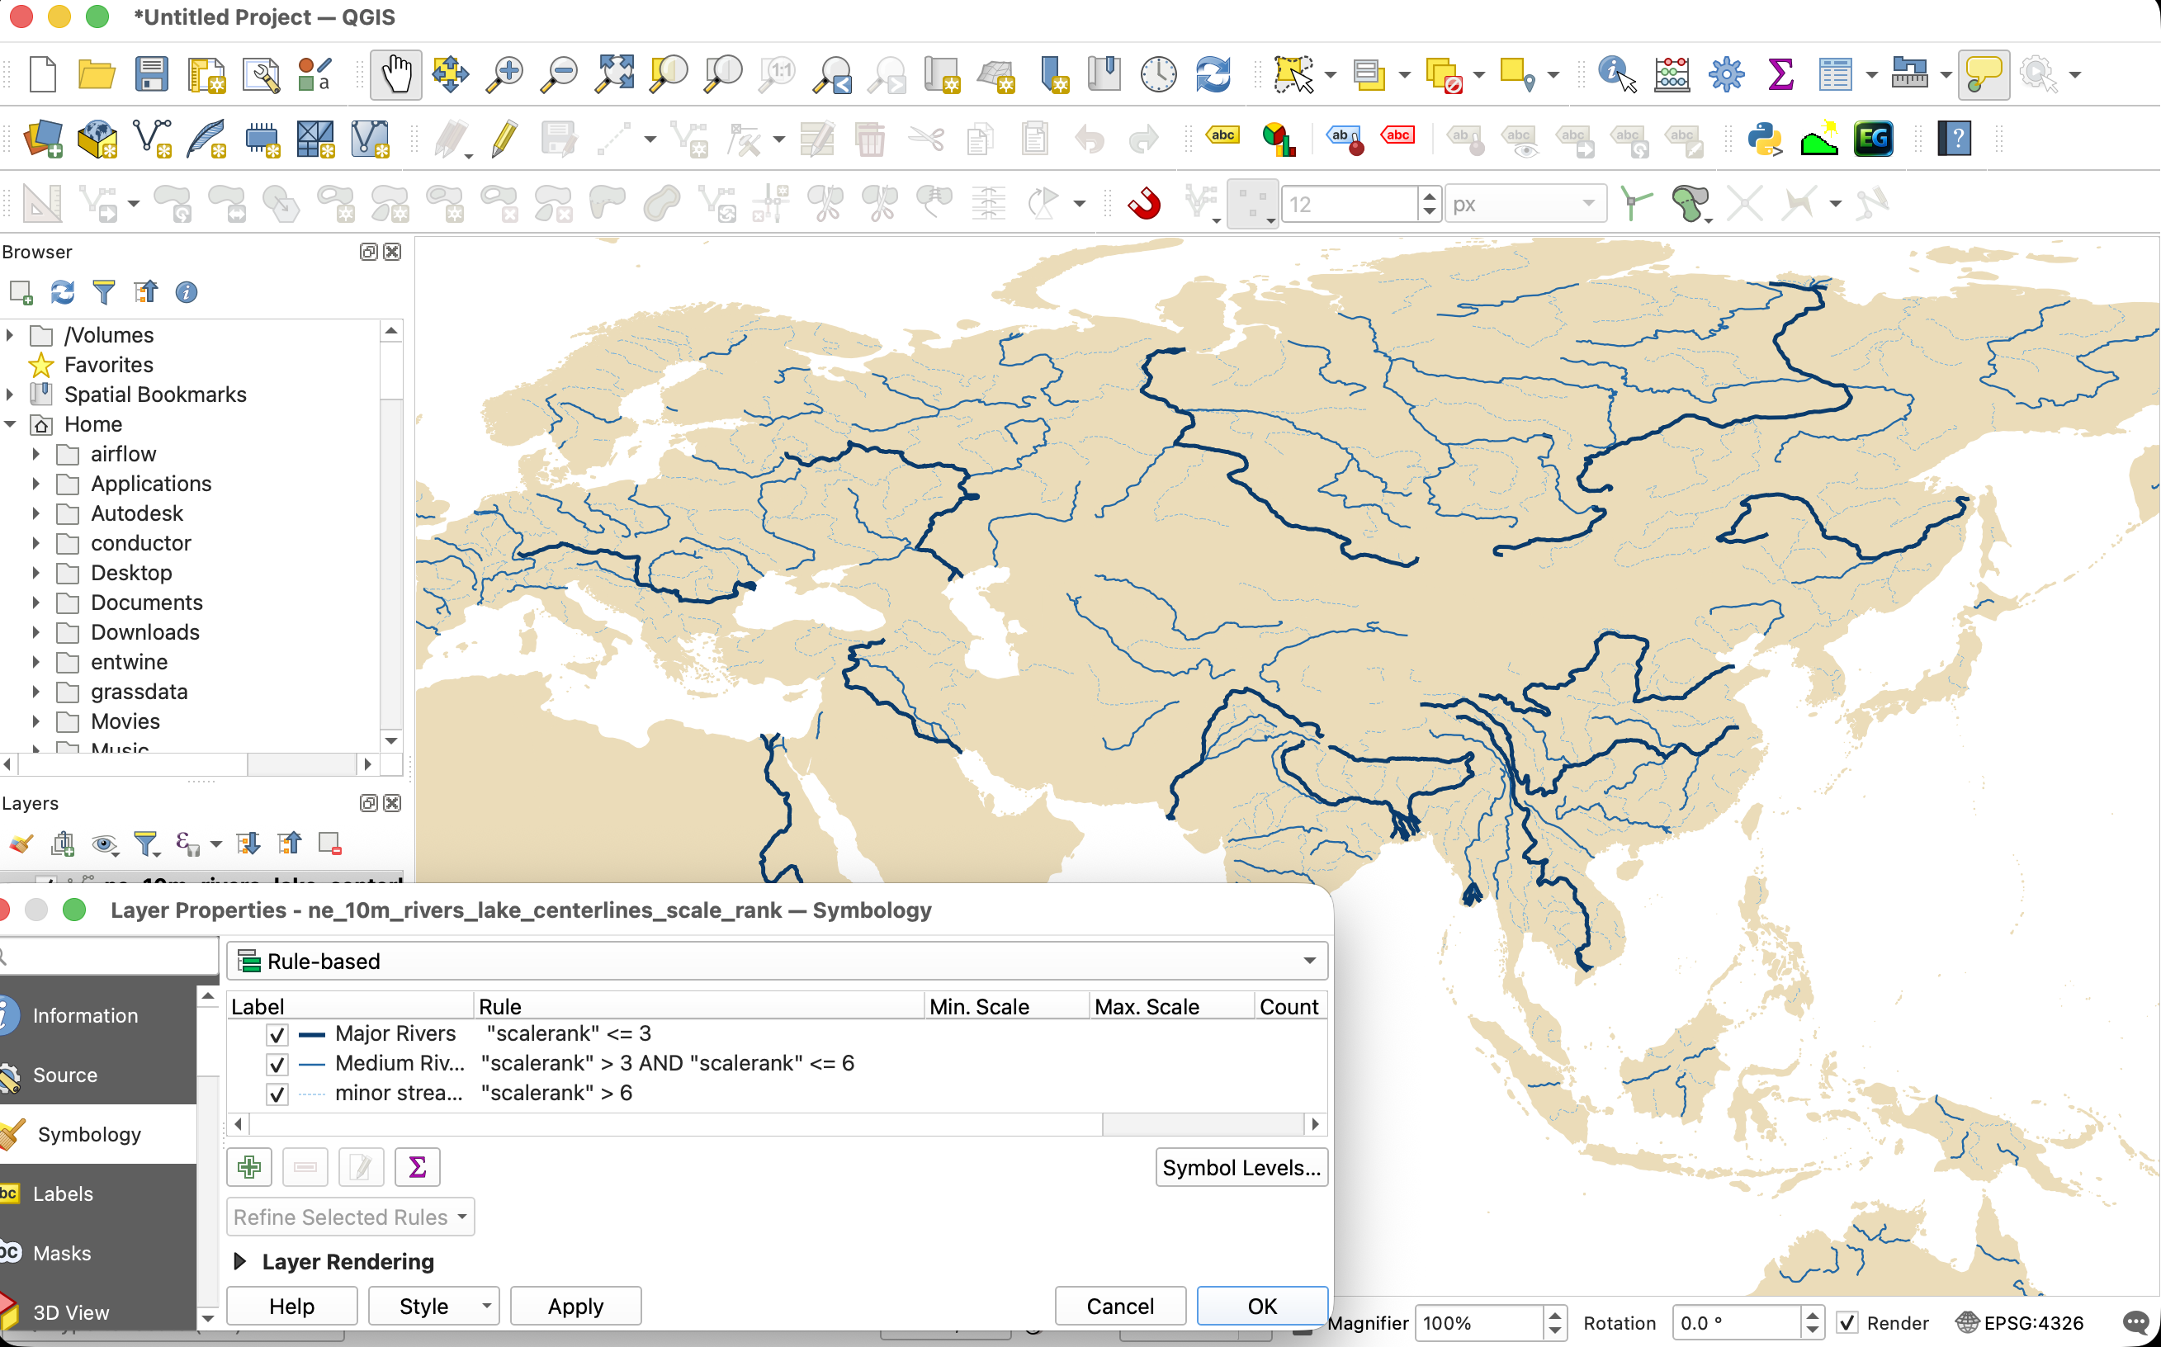The image size is (2161, 1347).
Task: Select the Desktop folder in Browser
Action: tap(132, 573)
